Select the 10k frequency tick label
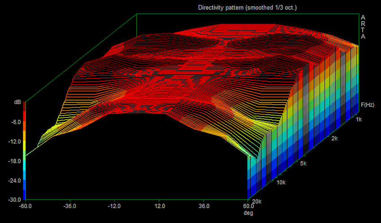The height and width of the screenshot is (223, 381). pos(281,182)
